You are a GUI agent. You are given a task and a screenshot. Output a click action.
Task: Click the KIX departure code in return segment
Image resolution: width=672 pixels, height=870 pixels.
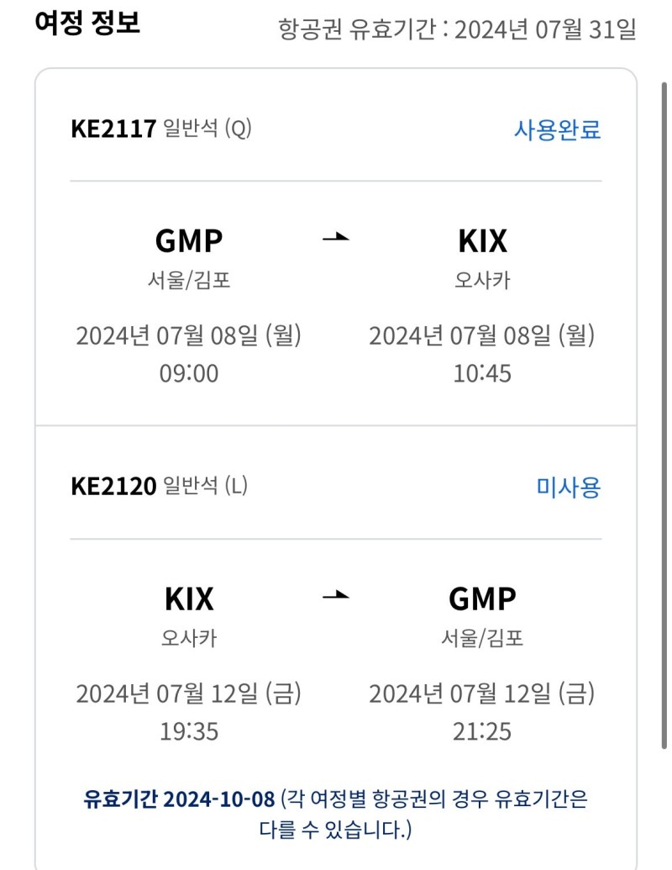coord(189,598)
